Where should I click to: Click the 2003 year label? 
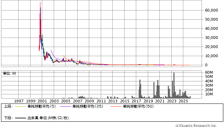click(54, 101)
